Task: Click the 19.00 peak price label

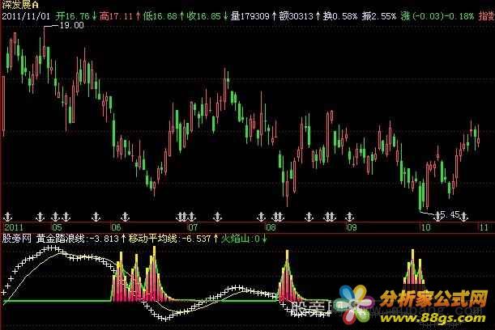Action: click(71, 25)
